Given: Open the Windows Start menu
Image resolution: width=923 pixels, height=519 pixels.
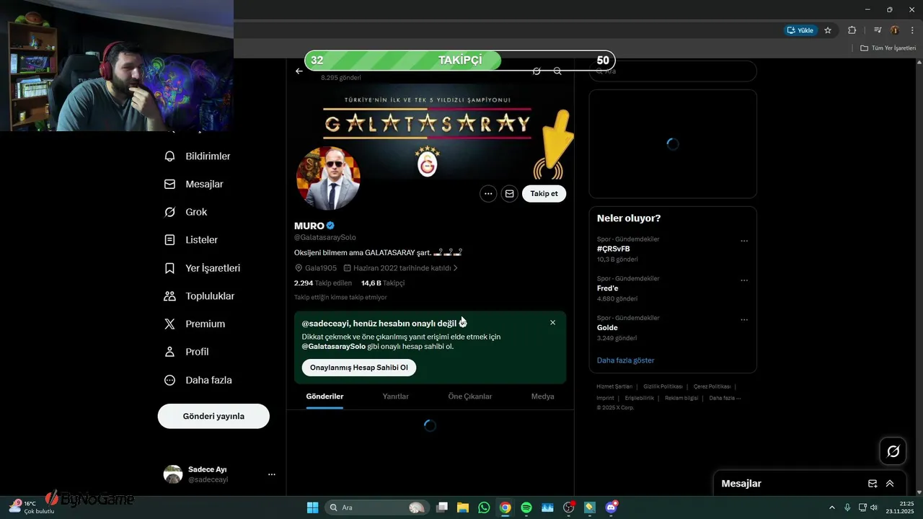Looking at the screenshot, I should [x=312, y=507].
